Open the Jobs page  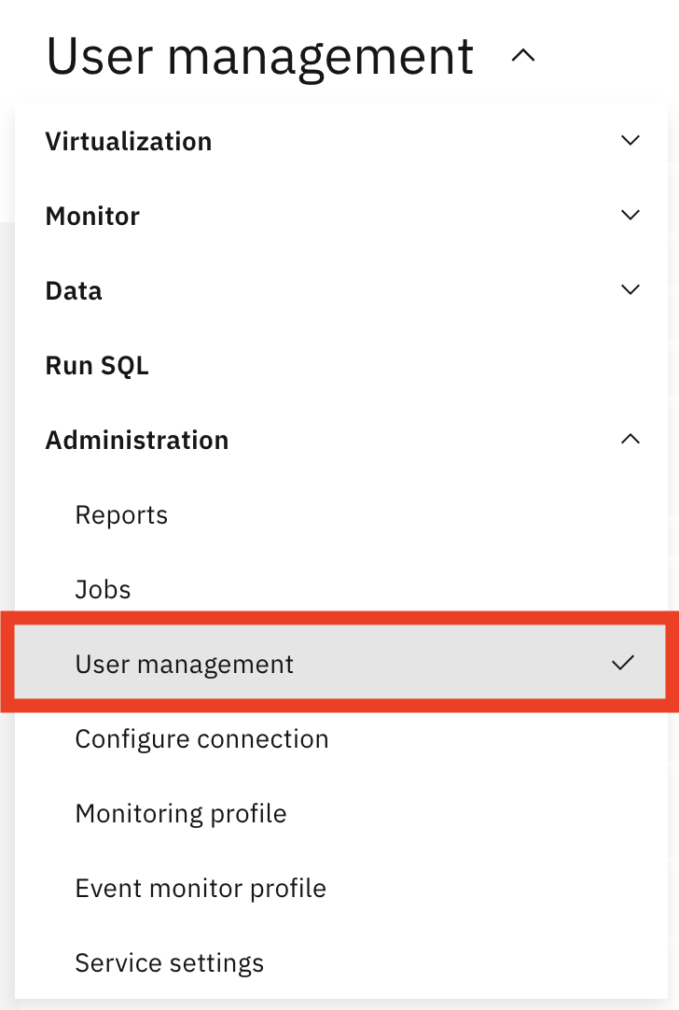click(103, 589)
